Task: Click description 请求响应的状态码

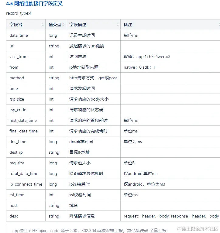Action: 86,110
